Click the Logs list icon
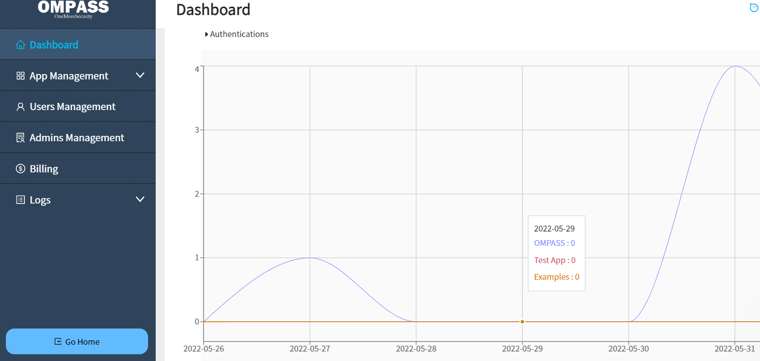Screen dimensions: 760x361 pos(20,200)
